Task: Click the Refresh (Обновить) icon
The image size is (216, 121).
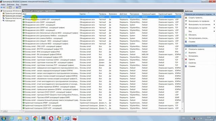Action: pyautogui.click(x=186, y=35)
